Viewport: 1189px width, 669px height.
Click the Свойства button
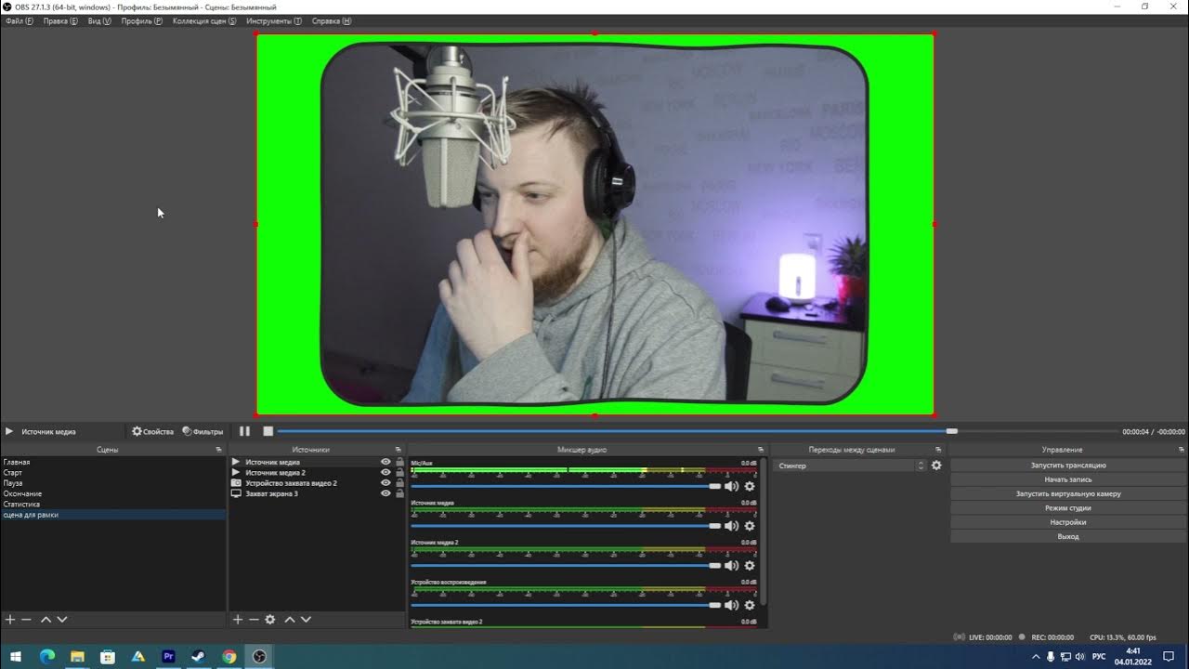pos(153,431)
